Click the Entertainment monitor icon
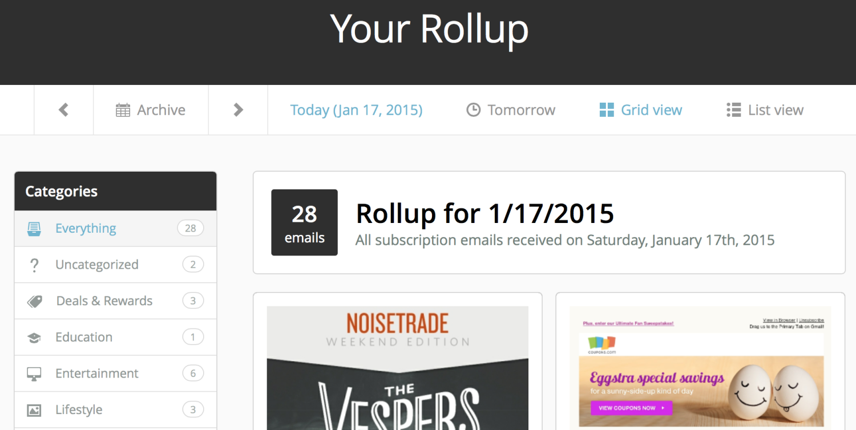 (x=34, y=374)
